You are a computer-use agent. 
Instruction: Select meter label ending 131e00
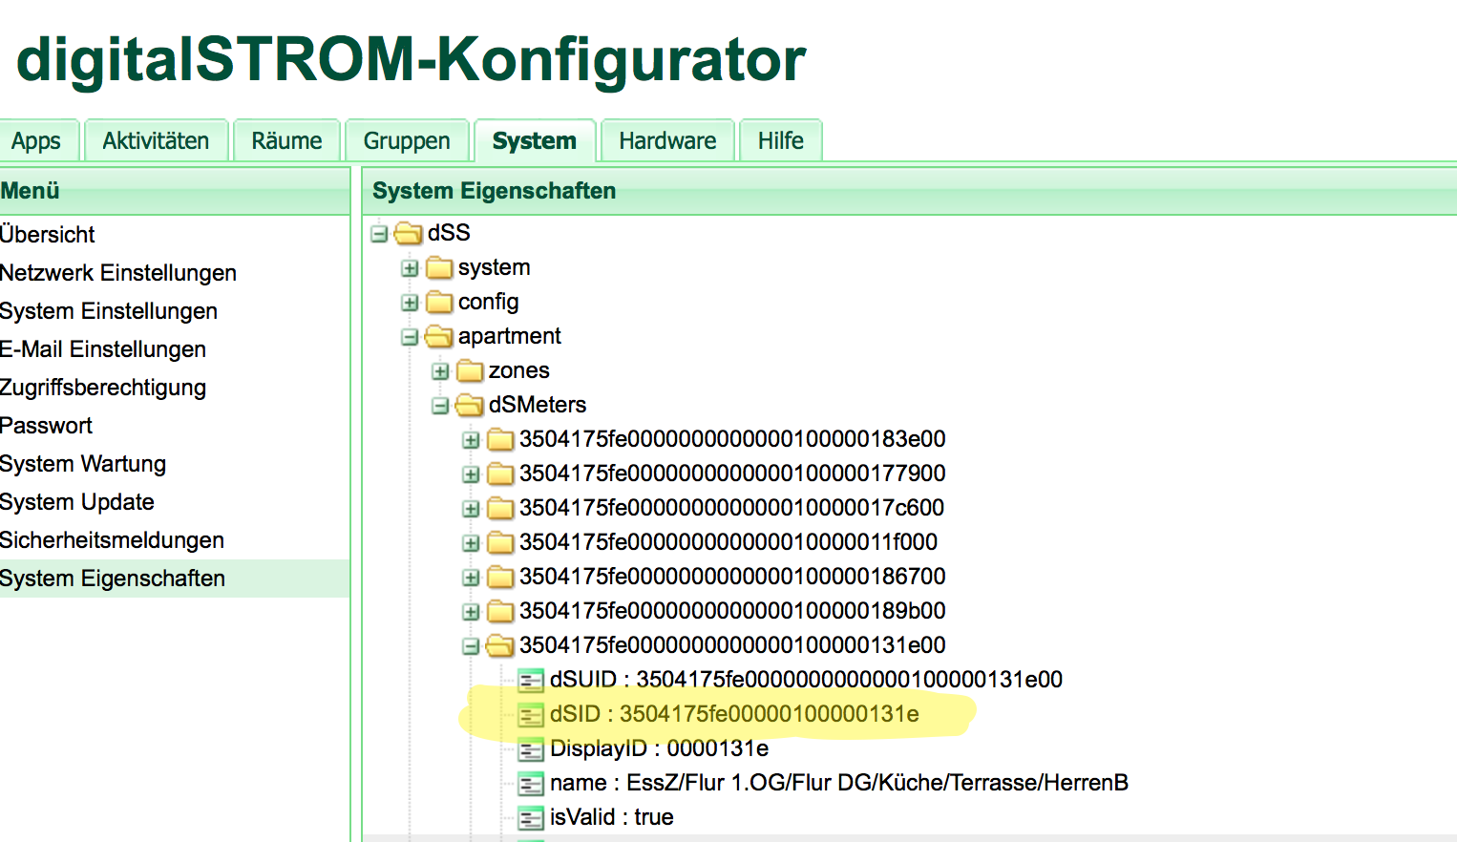(732, 645)
